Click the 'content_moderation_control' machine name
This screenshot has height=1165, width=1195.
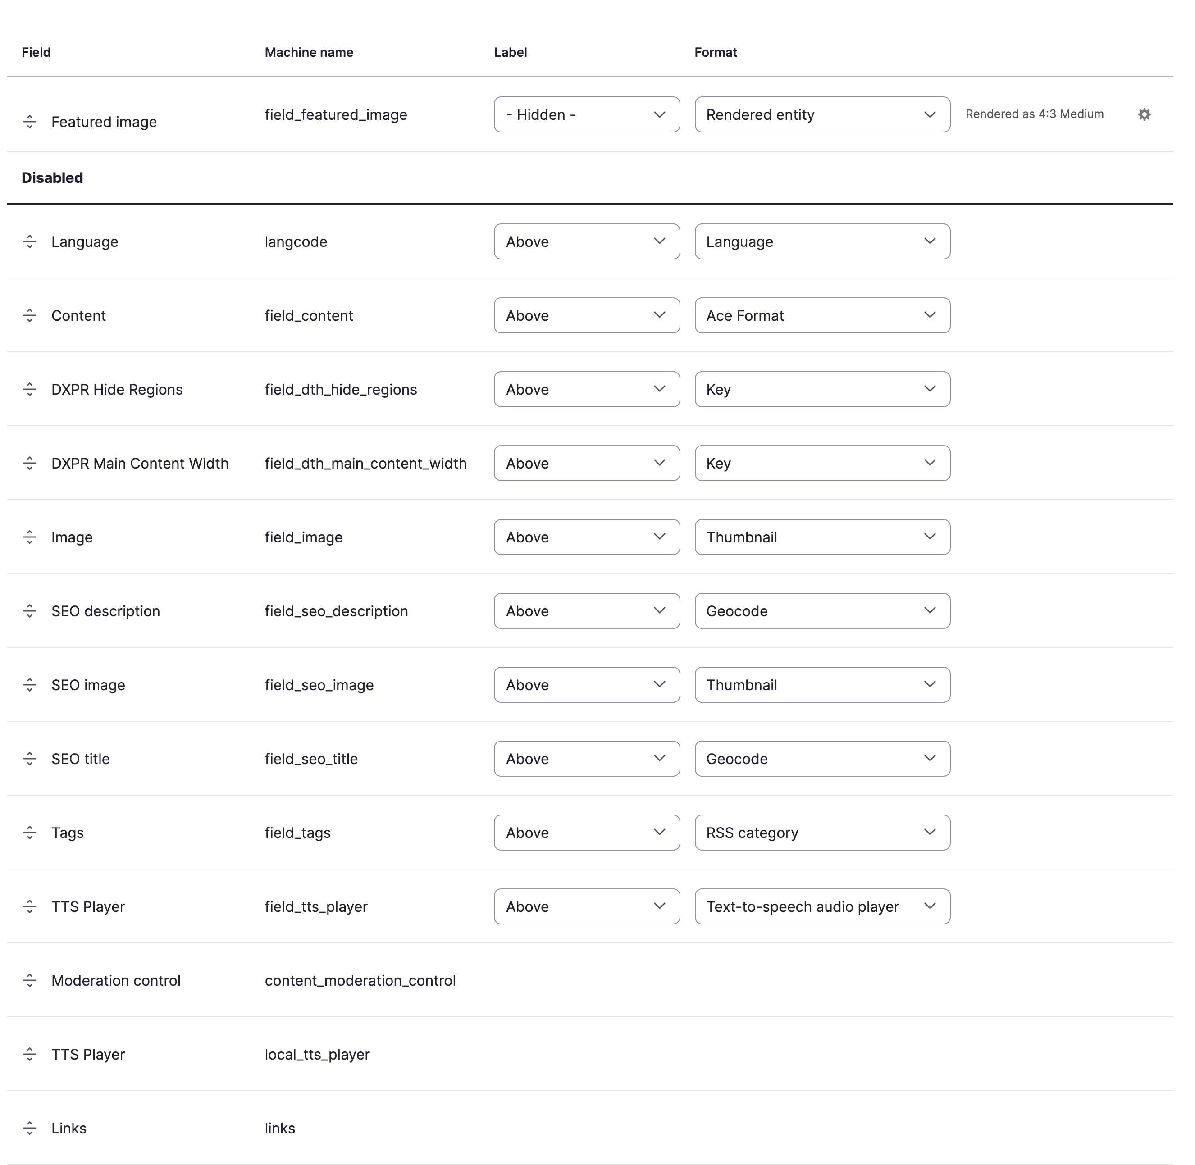point(360,981)
